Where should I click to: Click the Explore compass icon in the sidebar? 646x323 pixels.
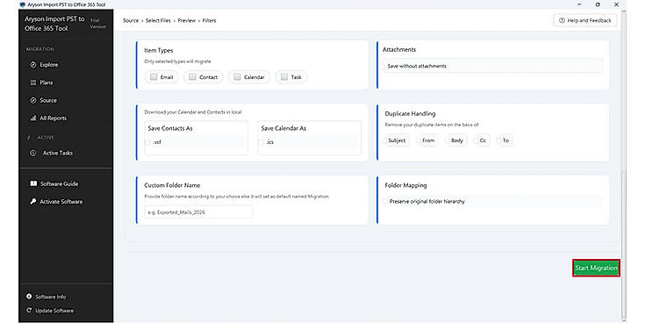coord(33,65)
